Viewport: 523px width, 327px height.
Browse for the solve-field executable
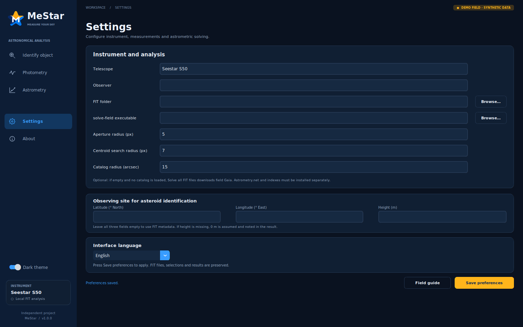click(x=491, y=118)
